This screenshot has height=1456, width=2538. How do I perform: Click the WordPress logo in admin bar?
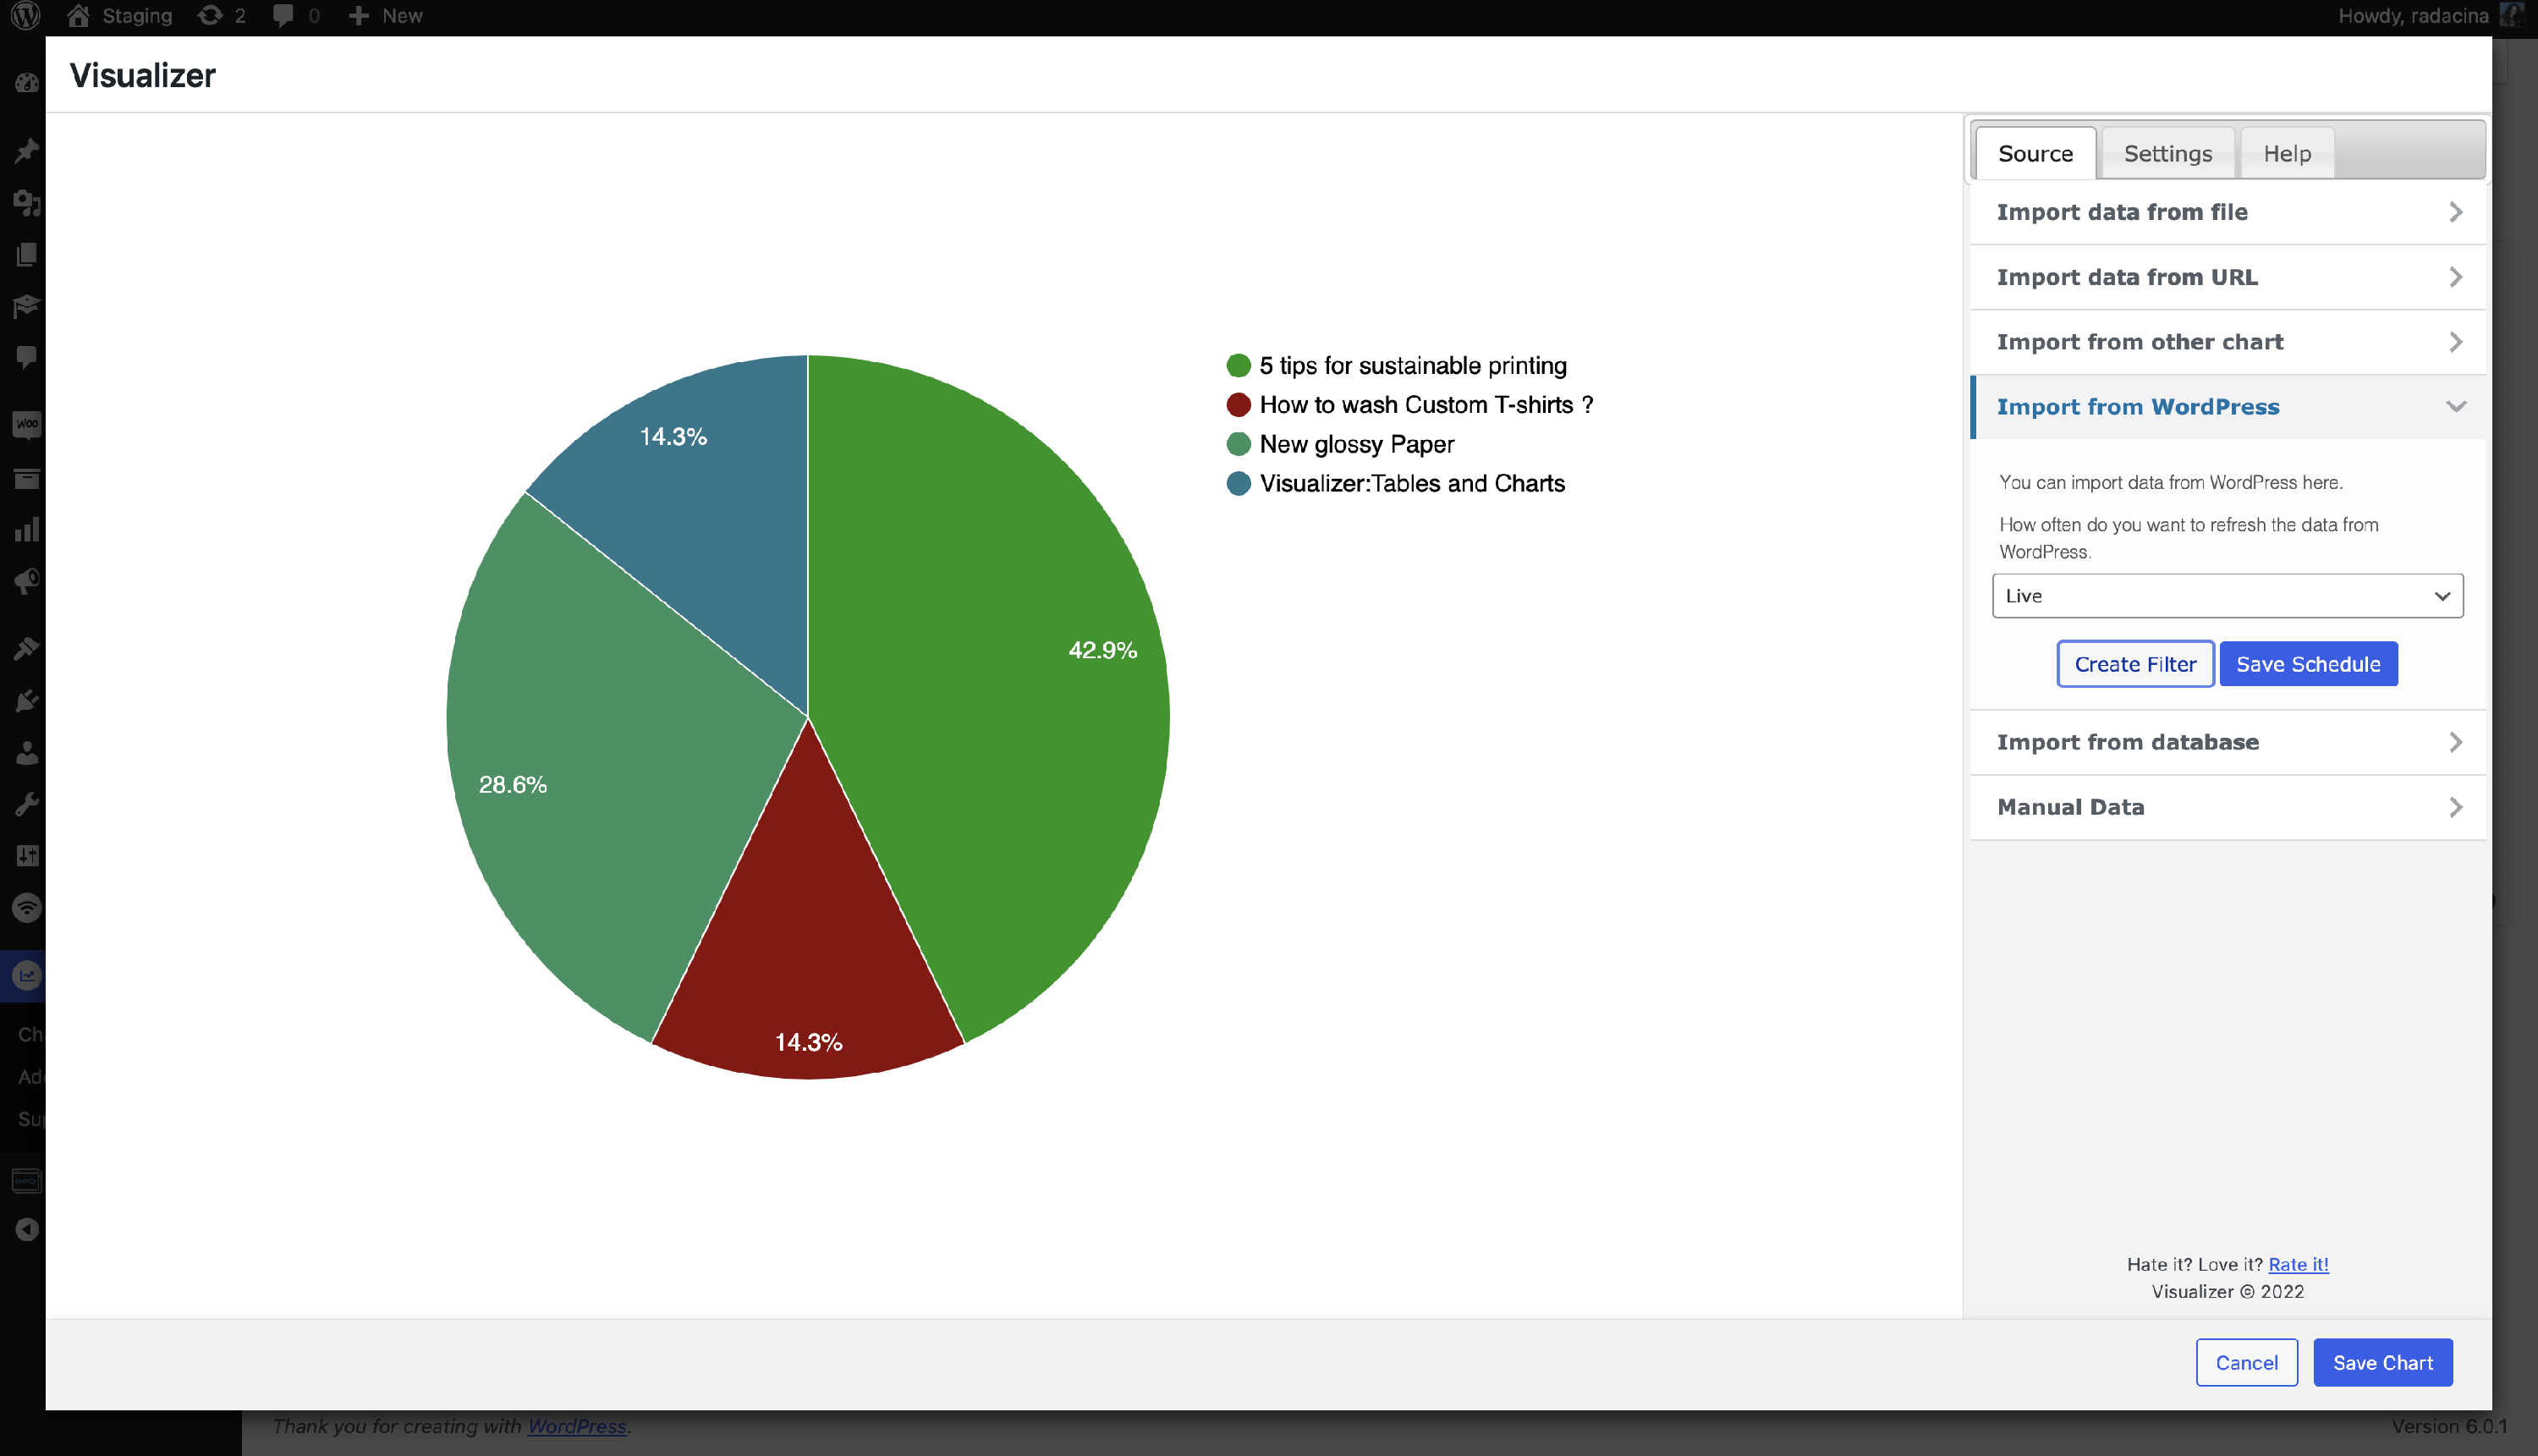coord(26,16)
